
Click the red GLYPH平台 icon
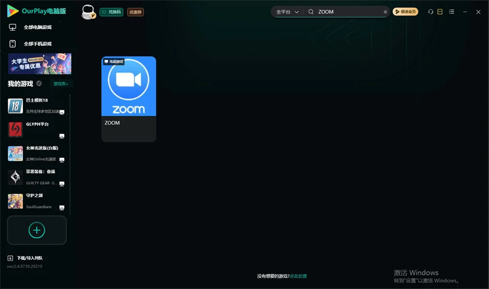click(x=15, y=129)
